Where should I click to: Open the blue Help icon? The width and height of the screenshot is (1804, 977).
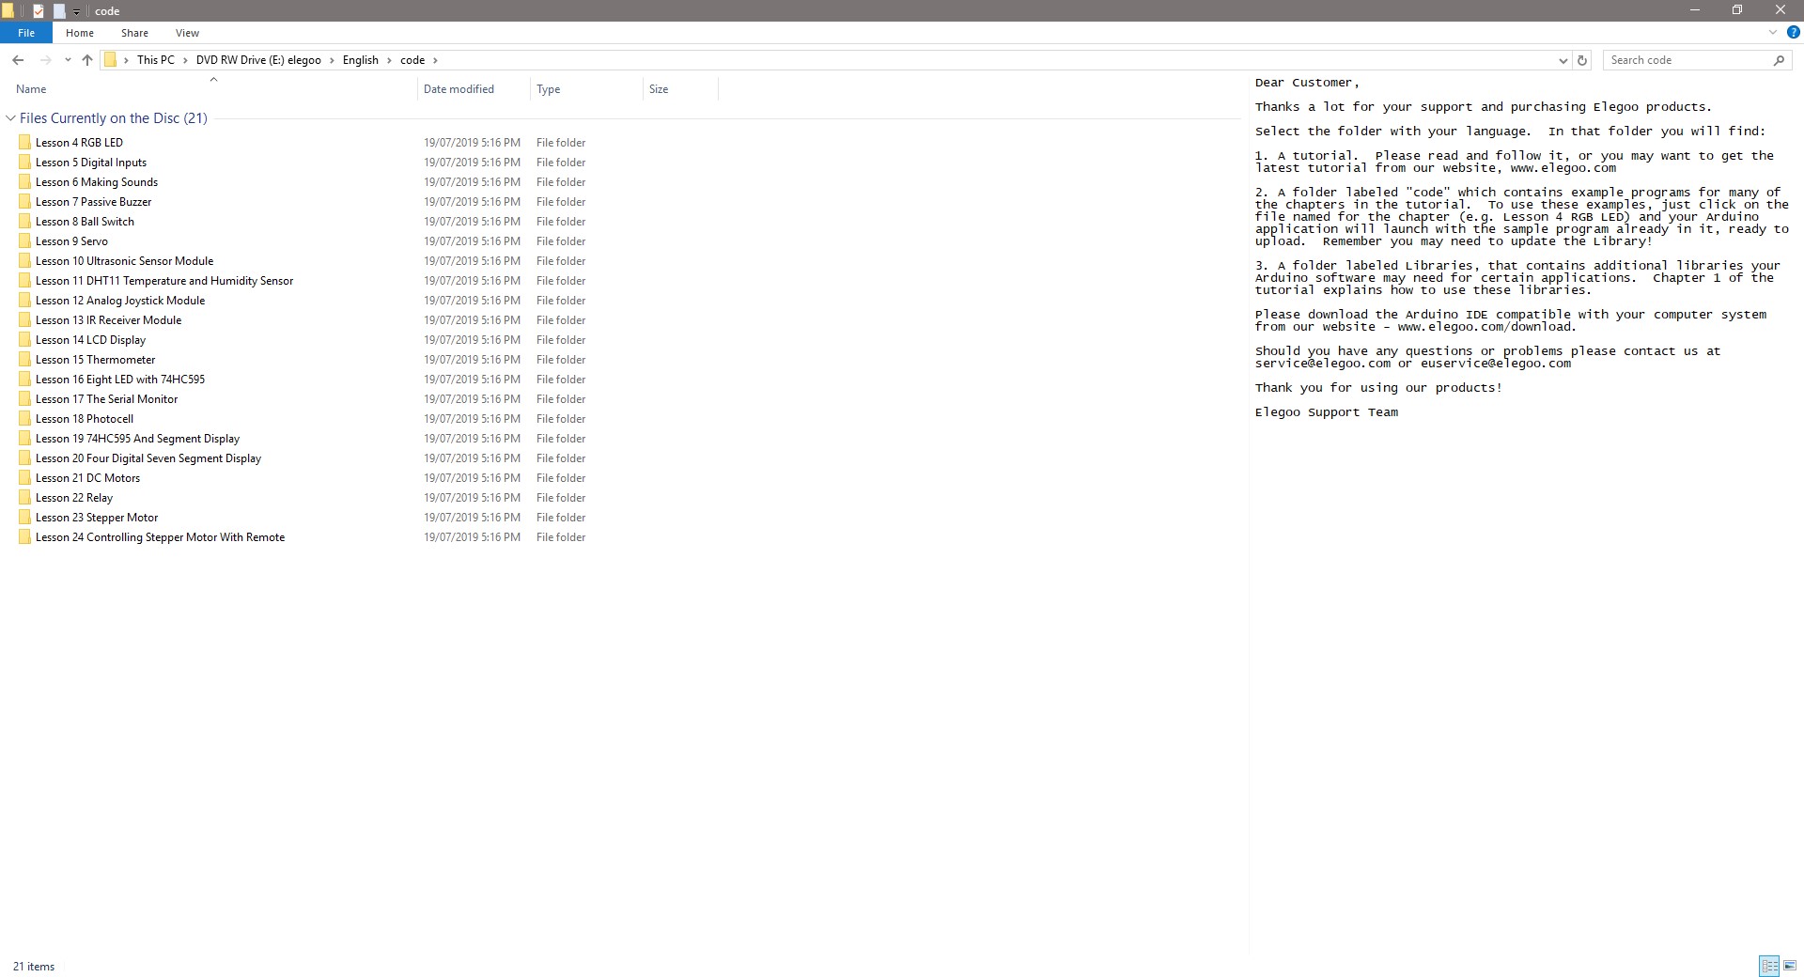coord(1793,33)
